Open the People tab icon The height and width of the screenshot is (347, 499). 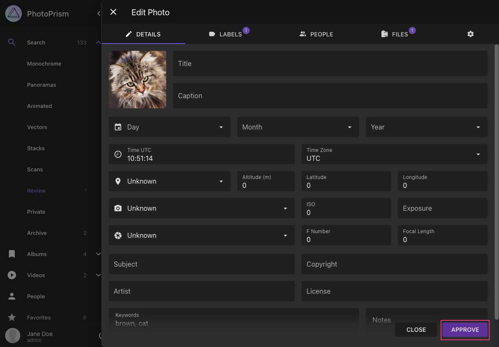[303, 34]
